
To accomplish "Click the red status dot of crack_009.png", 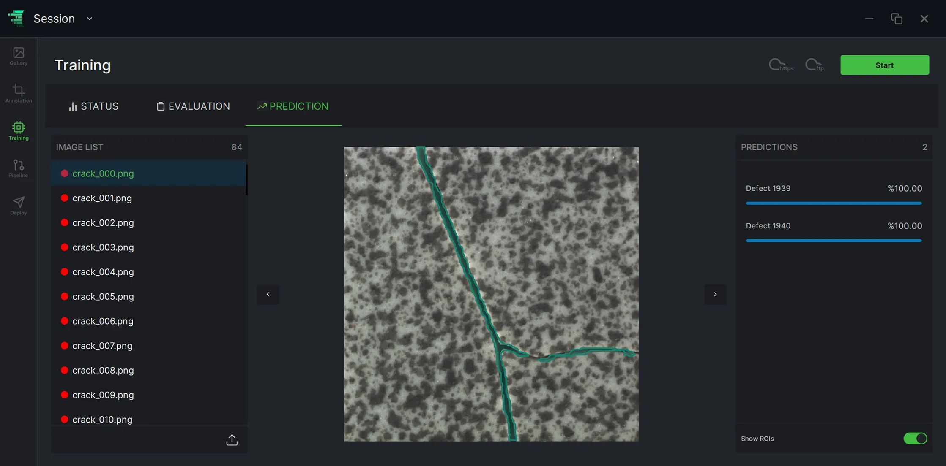I will tap(64, 395).
